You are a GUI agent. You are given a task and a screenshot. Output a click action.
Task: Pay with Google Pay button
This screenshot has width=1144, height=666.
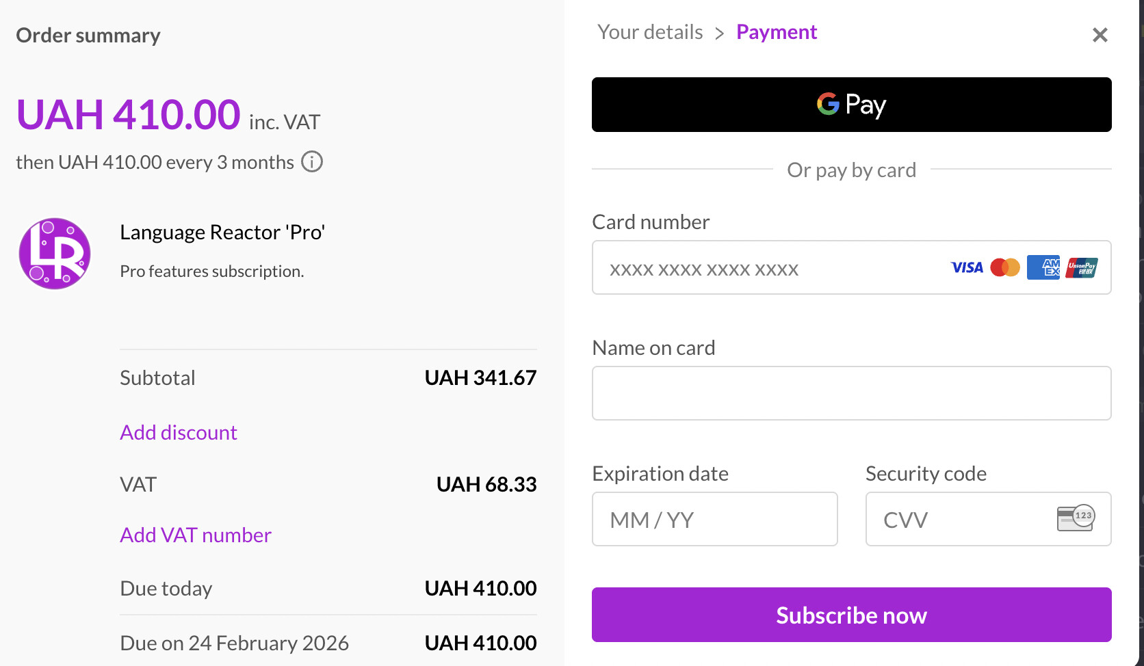851,105
